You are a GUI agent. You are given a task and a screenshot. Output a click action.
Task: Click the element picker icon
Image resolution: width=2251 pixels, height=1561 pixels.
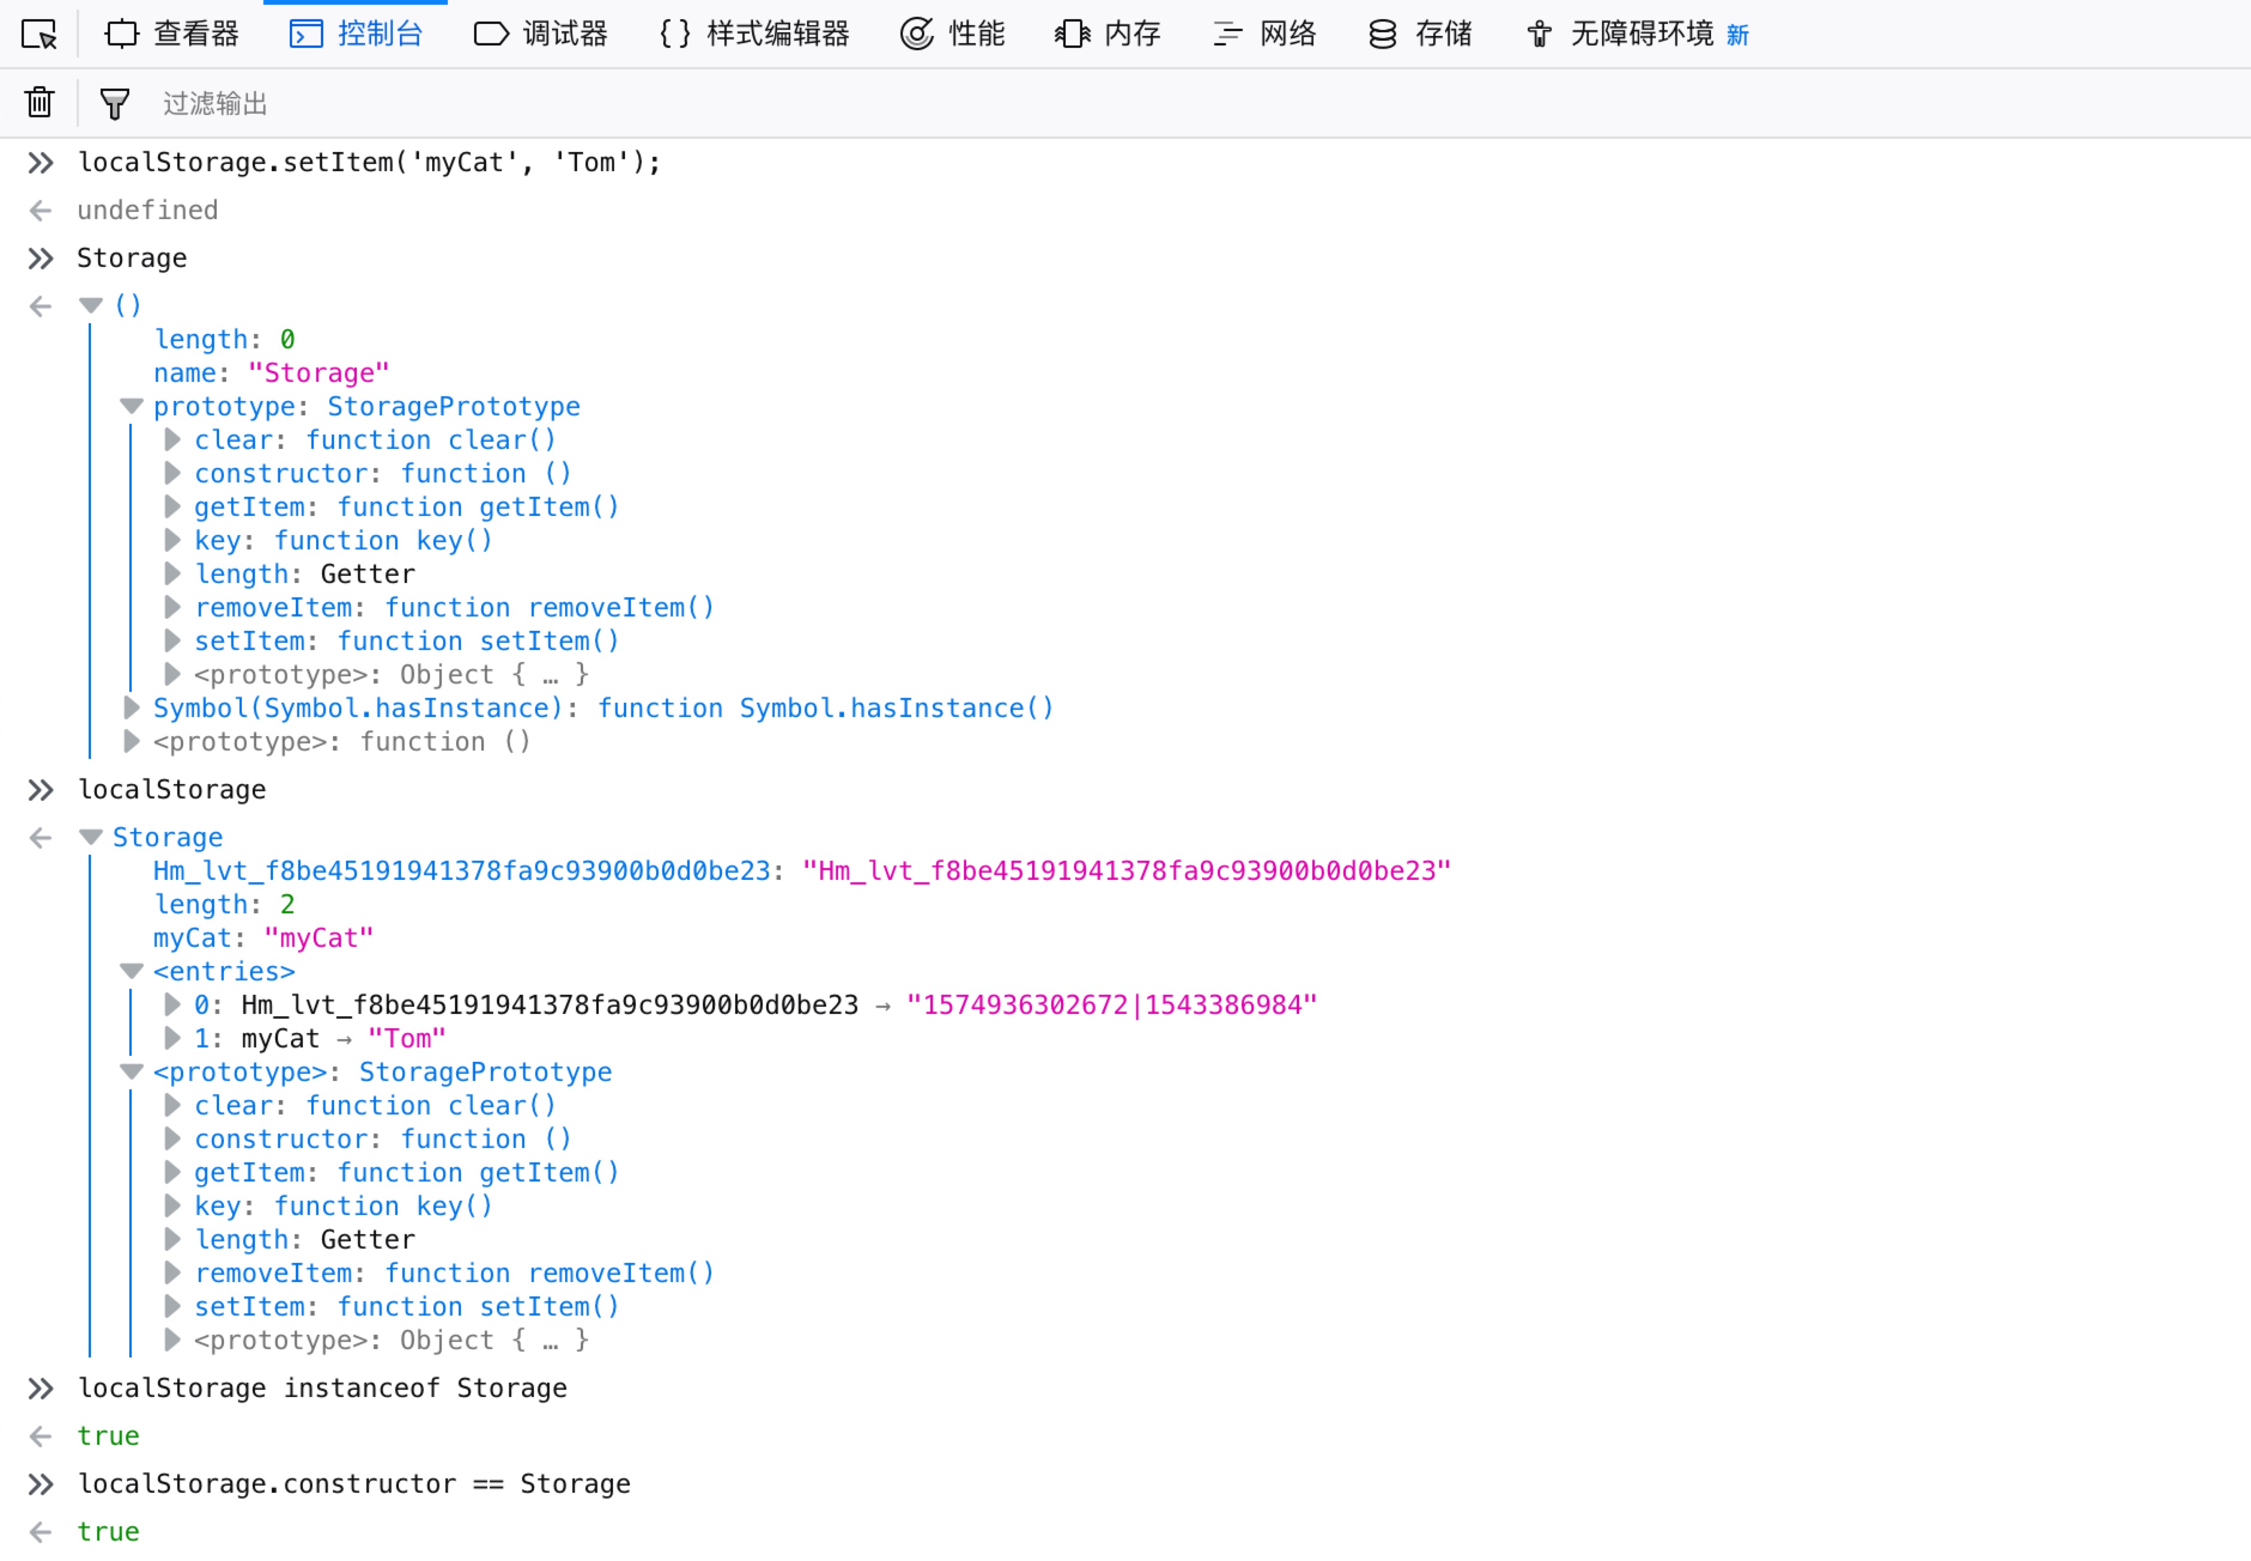(x=39, y=34)
